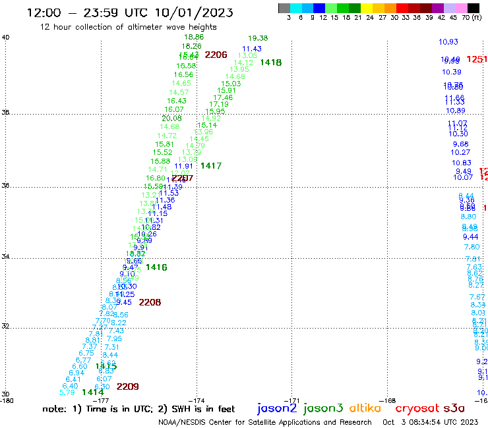Click the subtitle '12 hour collection of altimeter wave heights'

pyautogui.click(x=129, y=27)
